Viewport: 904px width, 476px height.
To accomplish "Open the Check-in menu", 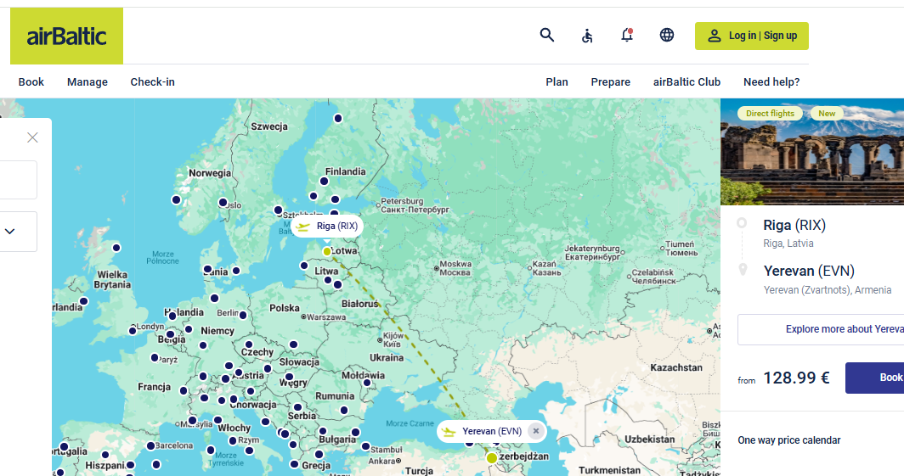I will (153, 81).
